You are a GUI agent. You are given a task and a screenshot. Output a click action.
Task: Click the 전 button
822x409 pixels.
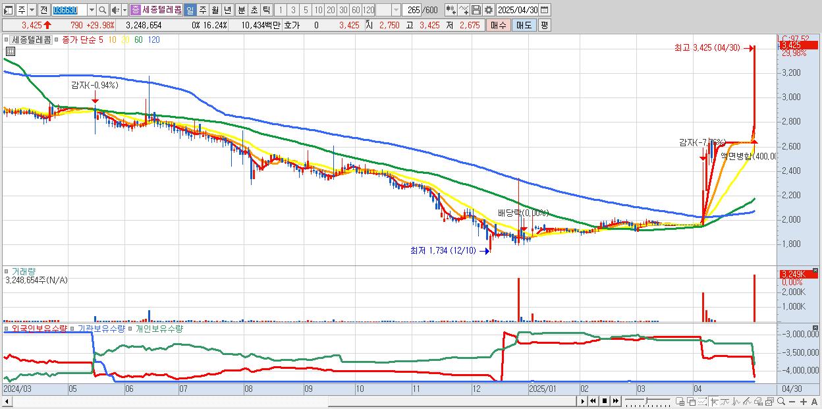43,10
